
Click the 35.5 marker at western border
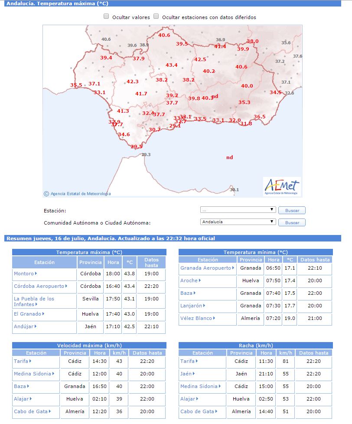76,85
